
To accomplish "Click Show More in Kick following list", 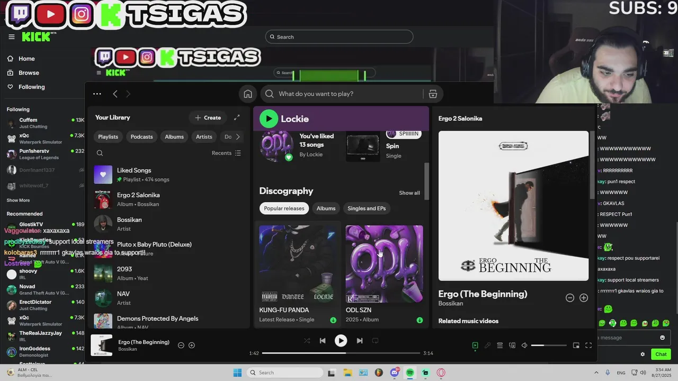I will coord(18,201).
